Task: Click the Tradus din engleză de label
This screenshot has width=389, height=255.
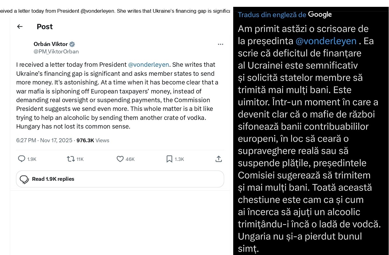Action: (x=272, y=15)
